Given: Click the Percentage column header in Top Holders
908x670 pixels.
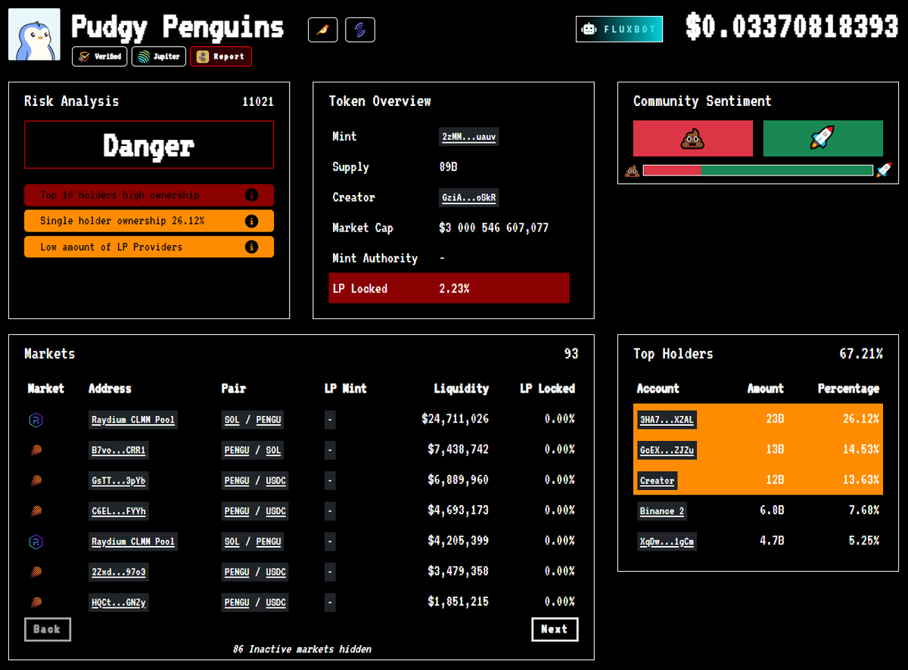Looking at the screenshot, I should click(x=849, y=389).
